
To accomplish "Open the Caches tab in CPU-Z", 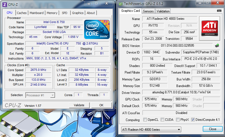I will 22,13.
